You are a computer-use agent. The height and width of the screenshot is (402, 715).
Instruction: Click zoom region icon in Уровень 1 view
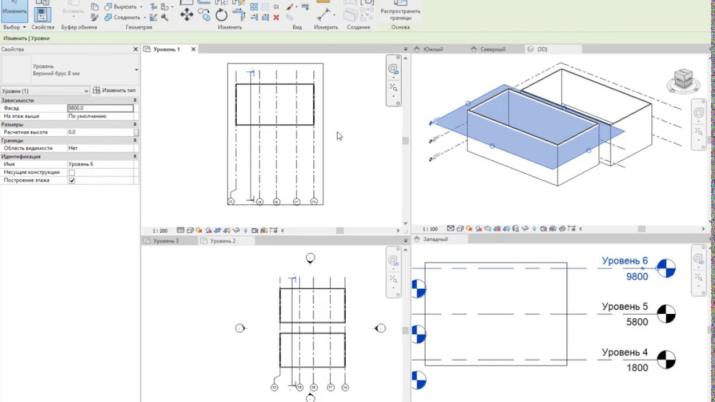pos(393,88)
